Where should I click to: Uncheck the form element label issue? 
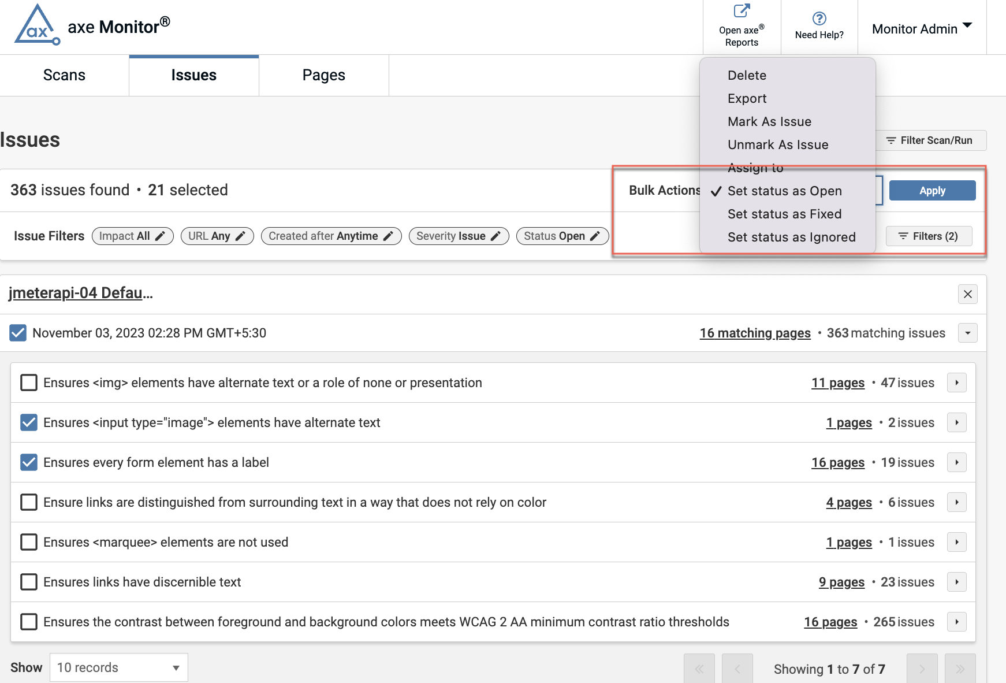click(x=29, y=462)
